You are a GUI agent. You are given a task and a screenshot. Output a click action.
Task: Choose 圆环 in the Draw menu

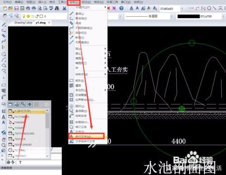88,106
